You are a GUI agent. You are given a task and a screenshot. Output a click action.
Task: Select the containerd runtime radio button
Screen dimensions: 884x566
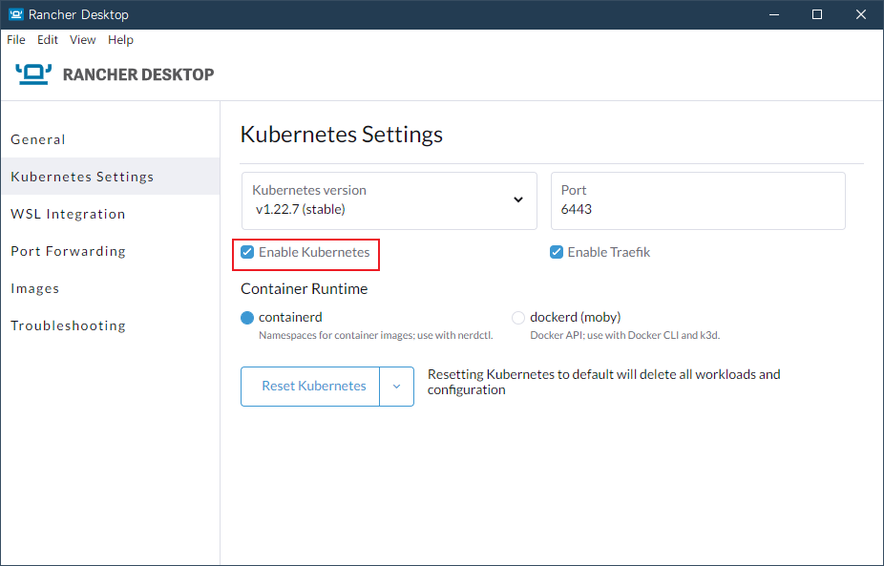[247, 318]
